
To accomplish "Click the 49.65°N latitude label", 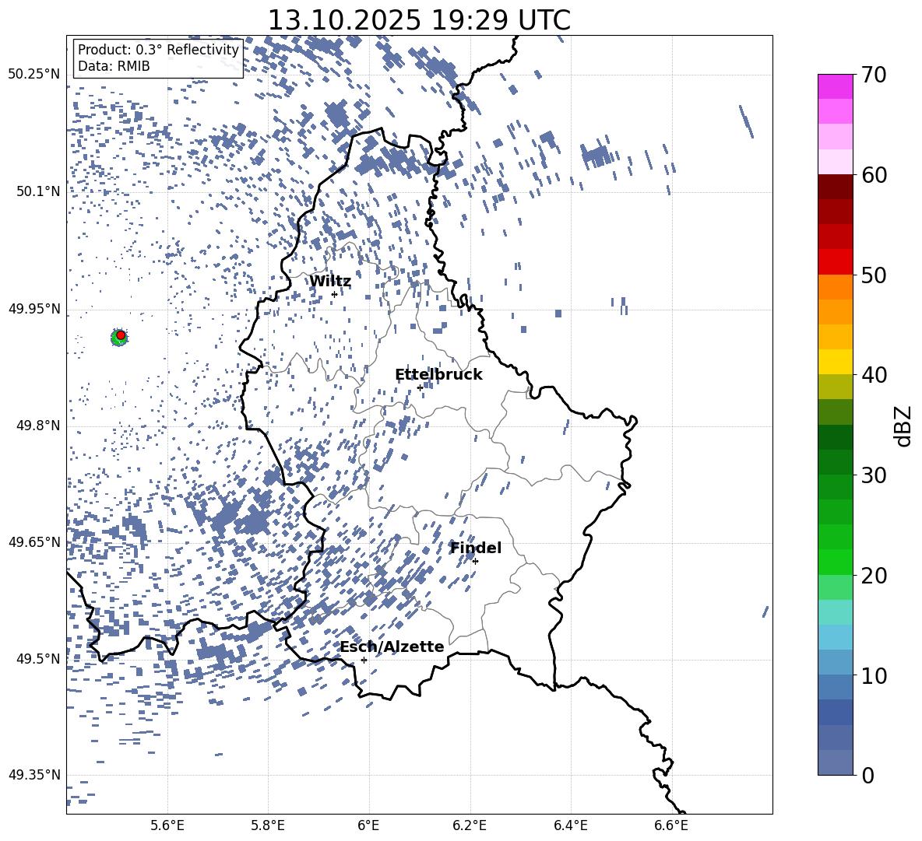I will [x=34, y=541].
